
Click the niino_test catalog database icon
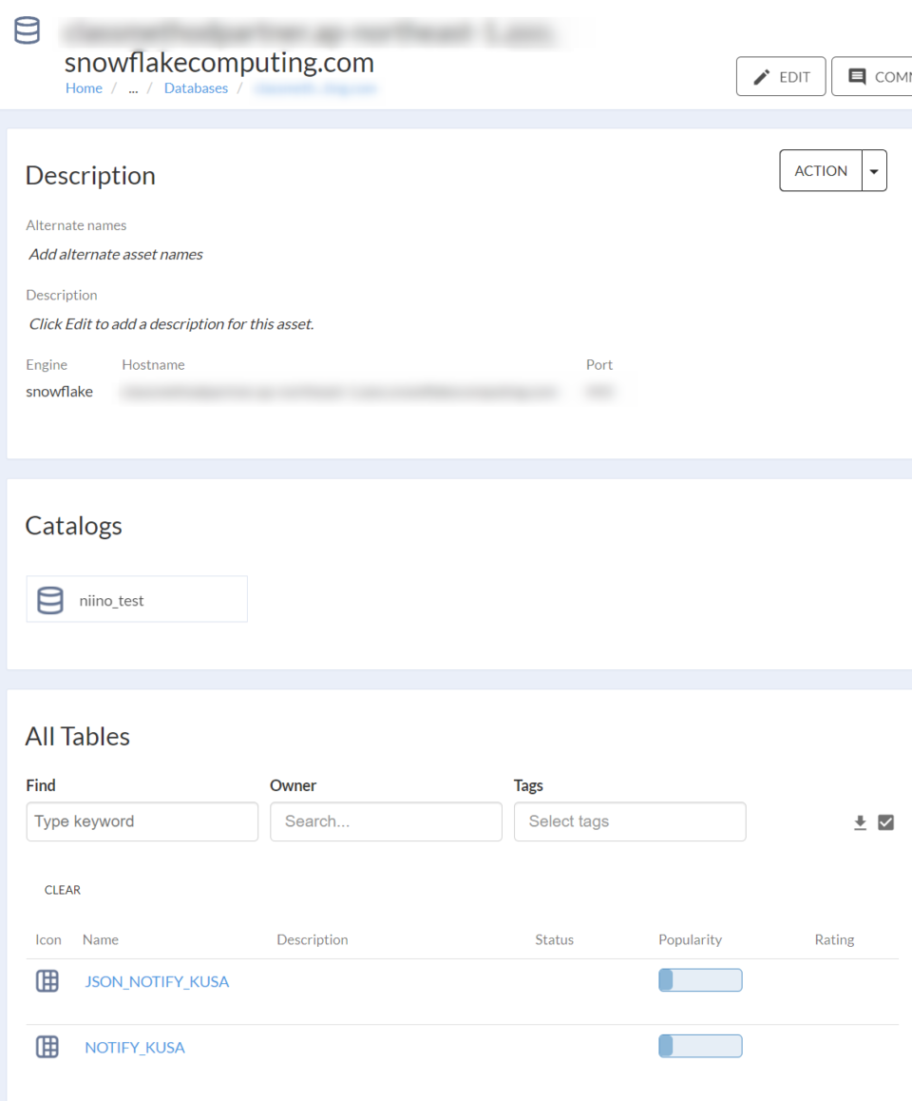pos(49,599)
